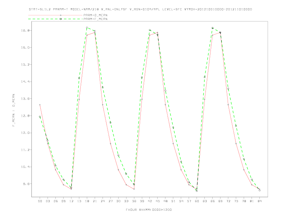Viewport: 283px width, 219px height.
Task: Click the 66 forecast hour label
Action: [213, 201]
